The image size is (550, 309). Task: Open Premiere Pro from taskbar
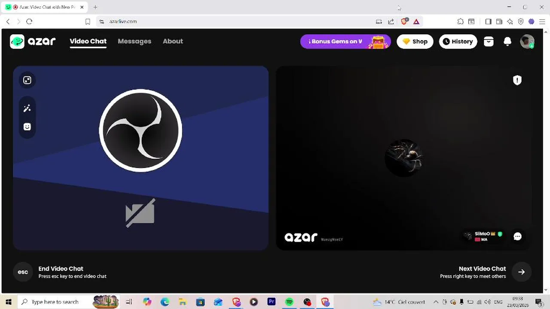coord(271,302)
